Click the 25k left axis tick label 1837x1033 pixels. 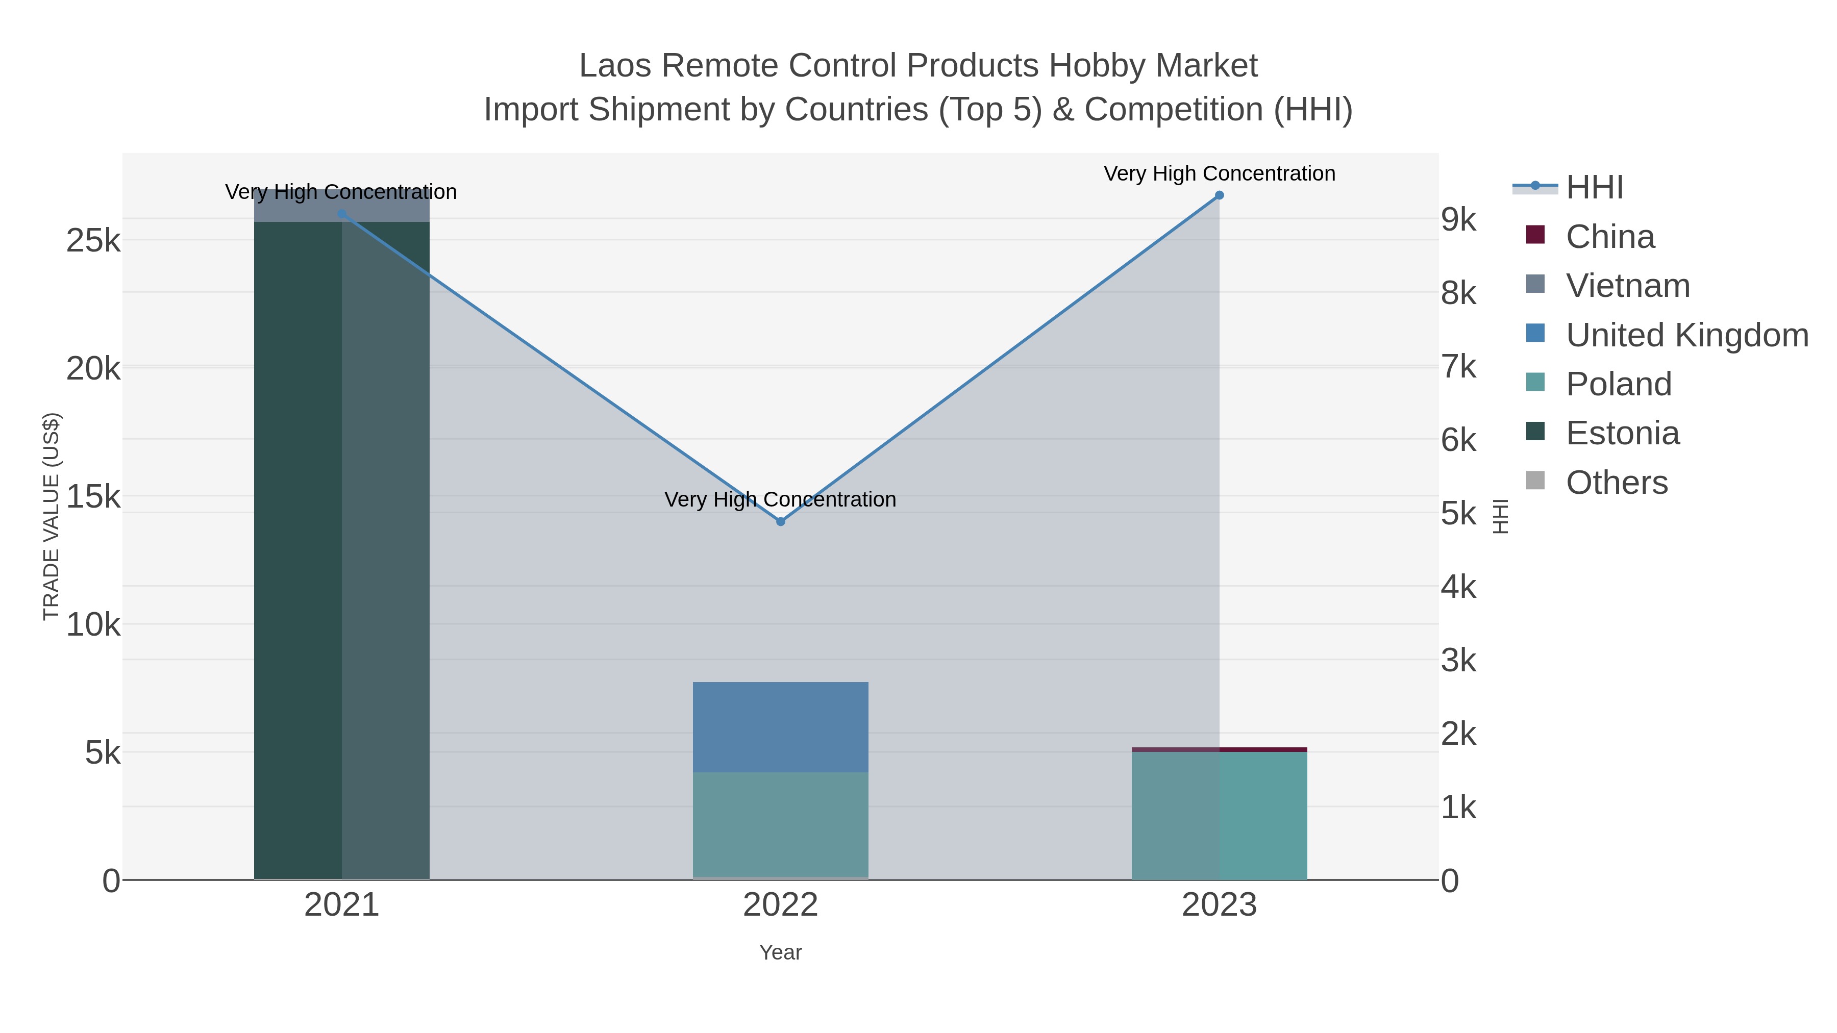point(93,241)
